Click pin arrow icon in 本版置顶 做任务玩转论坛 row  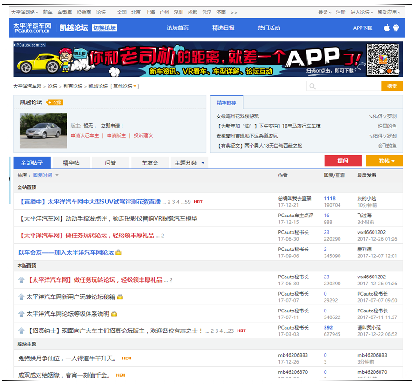pyautogui.click(x=21, y=280)
